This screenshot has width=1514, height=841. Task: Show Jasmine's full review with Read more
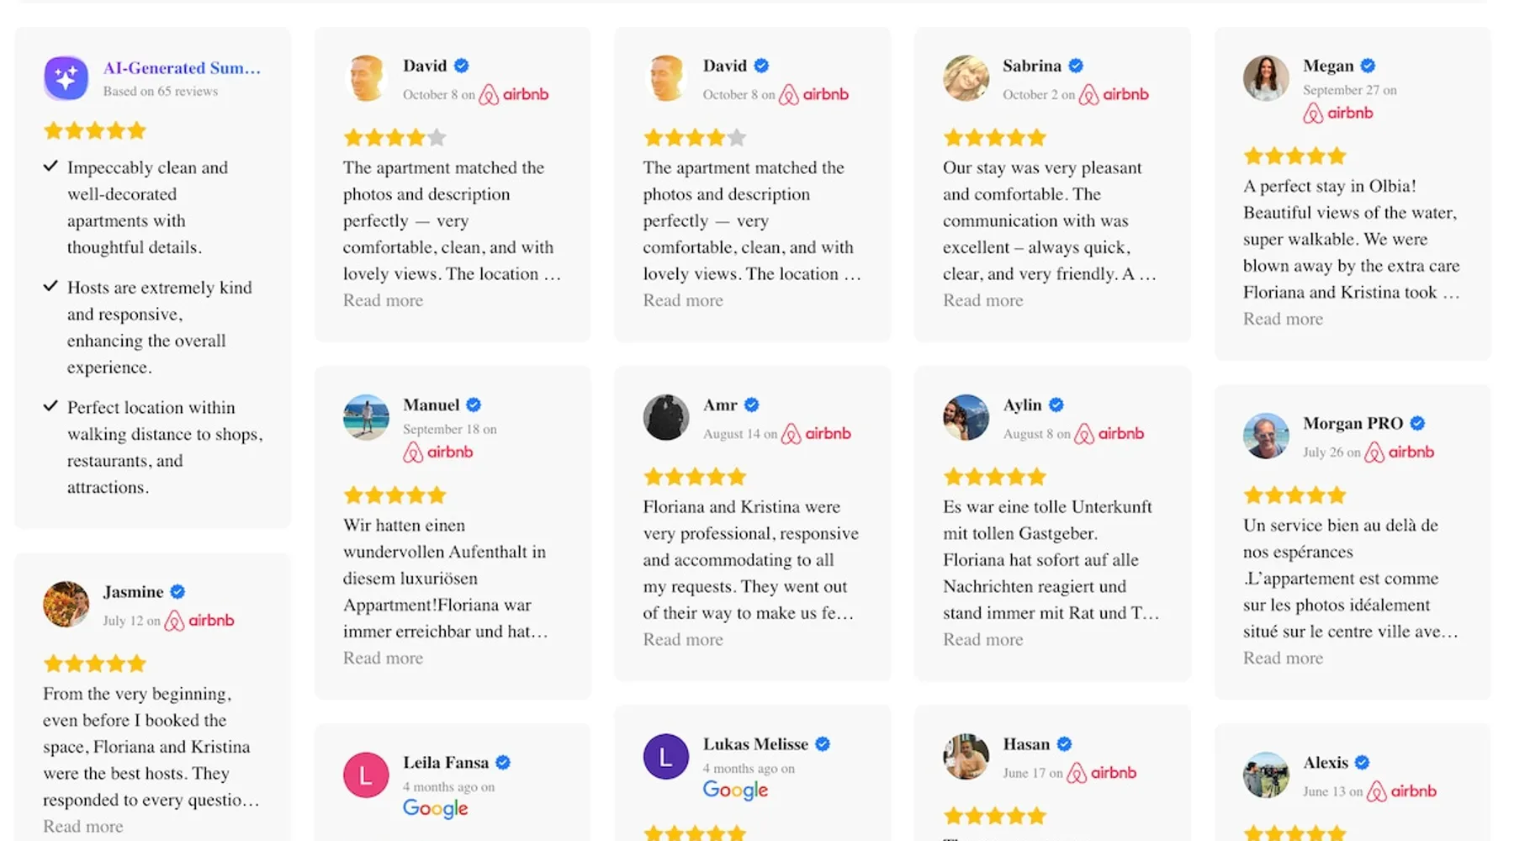point(82,826)
